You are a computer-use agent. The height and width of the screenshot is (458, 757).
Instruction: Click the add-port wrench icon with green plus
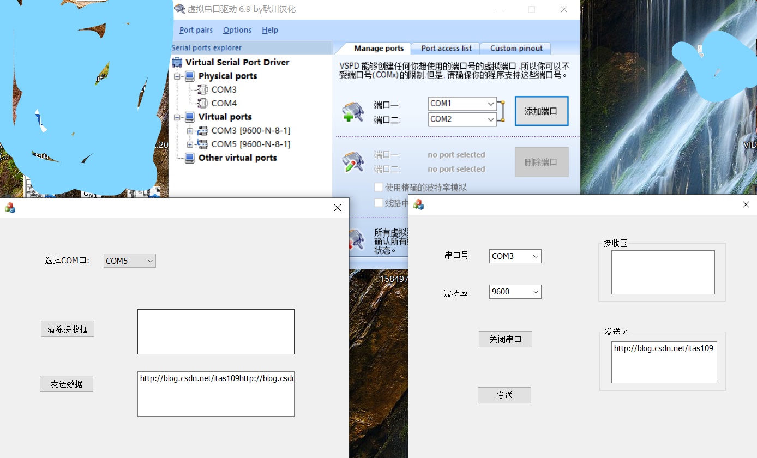click(352, 111)
